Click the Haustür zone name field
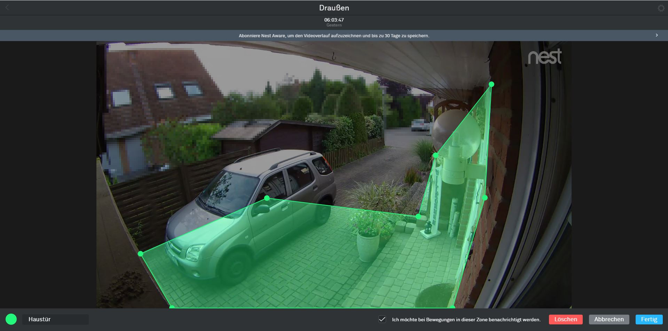The image size is (668, 331). (x=55, y=320)
